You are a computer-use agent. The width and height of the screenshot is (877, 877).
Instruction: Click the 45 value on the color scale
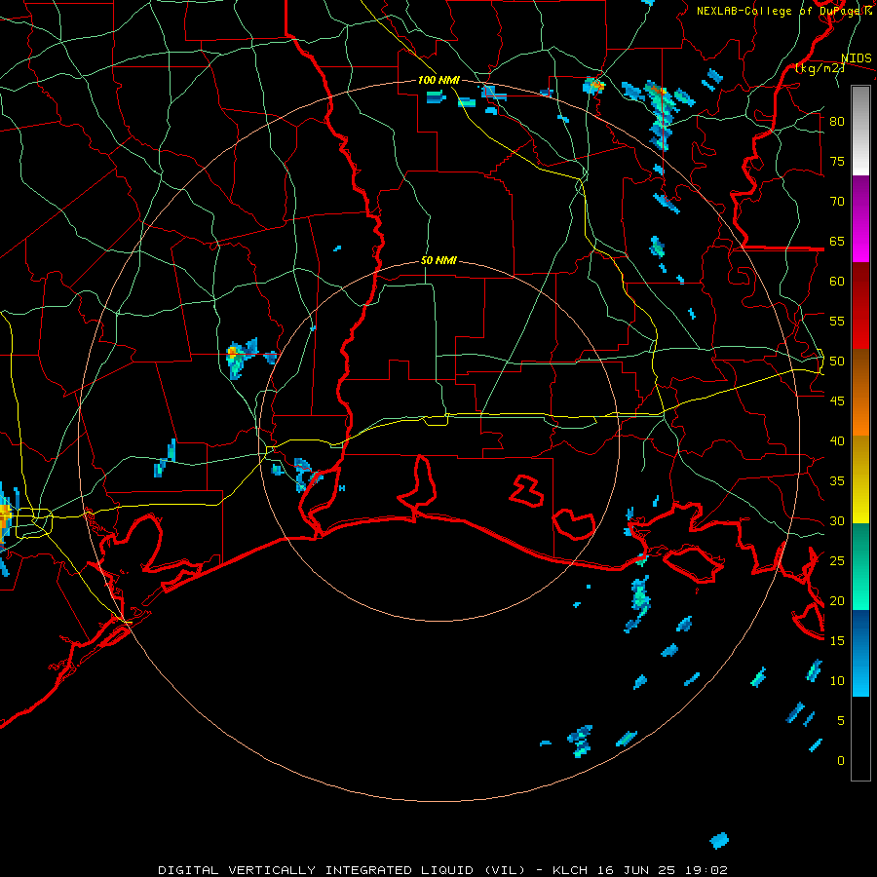coord(837,401)
